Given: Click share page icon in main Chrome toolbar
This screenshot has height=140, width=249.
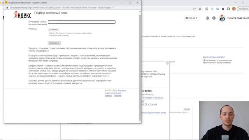Looking at the screenshot, I should (195, 9).
